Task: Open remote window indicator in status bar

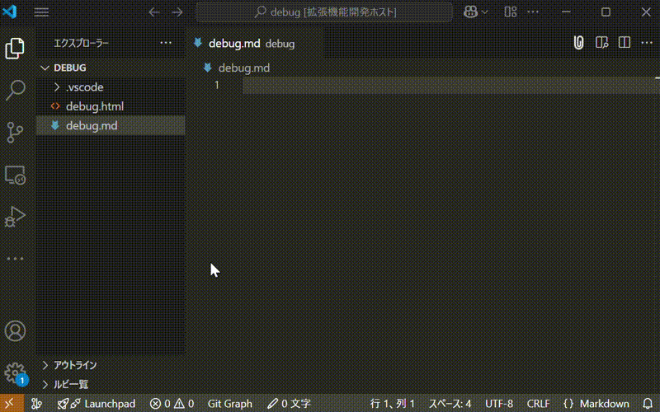Action: click(x=12, y=404)
